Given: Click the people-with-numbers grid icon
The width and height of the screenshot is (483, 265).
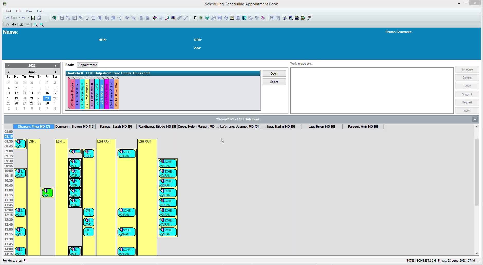Looking at the screenshot, I should tap(174, 18).
